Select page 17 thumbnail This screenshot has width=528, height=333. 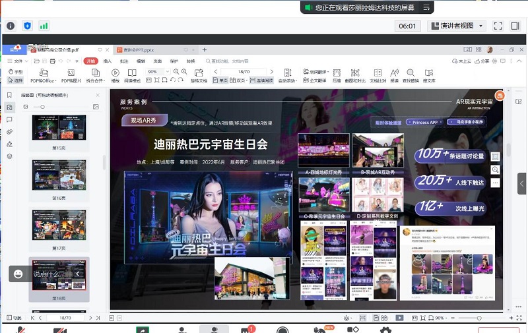click(59, 225)
